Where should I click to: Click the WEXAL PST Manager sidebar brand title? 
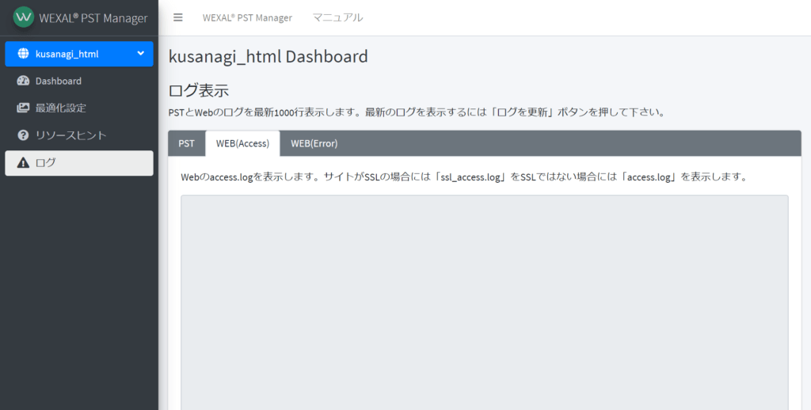pyautogui.click(x=93, y=18)
